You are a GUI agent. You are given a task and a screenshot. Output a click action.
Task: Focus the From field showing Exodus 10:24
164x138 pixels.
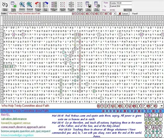121,3
